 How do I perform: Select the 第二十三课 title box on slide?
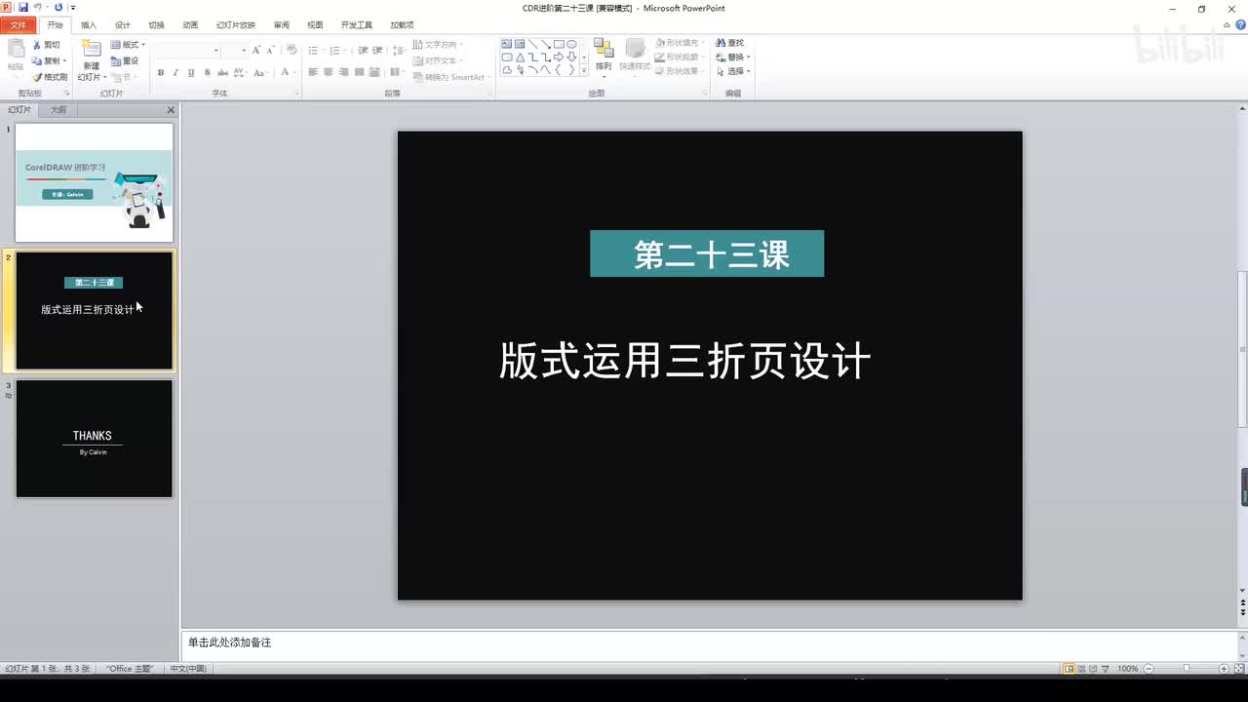click(x=707, y=253)
